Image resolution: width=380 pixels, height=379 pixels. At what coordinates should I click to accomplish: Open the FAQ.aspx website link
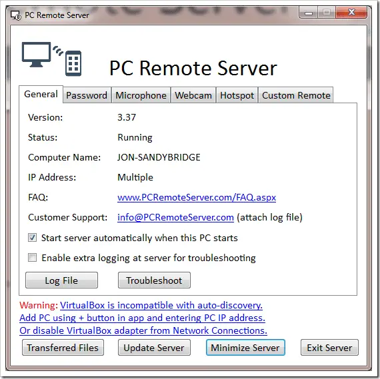(197, 197)
